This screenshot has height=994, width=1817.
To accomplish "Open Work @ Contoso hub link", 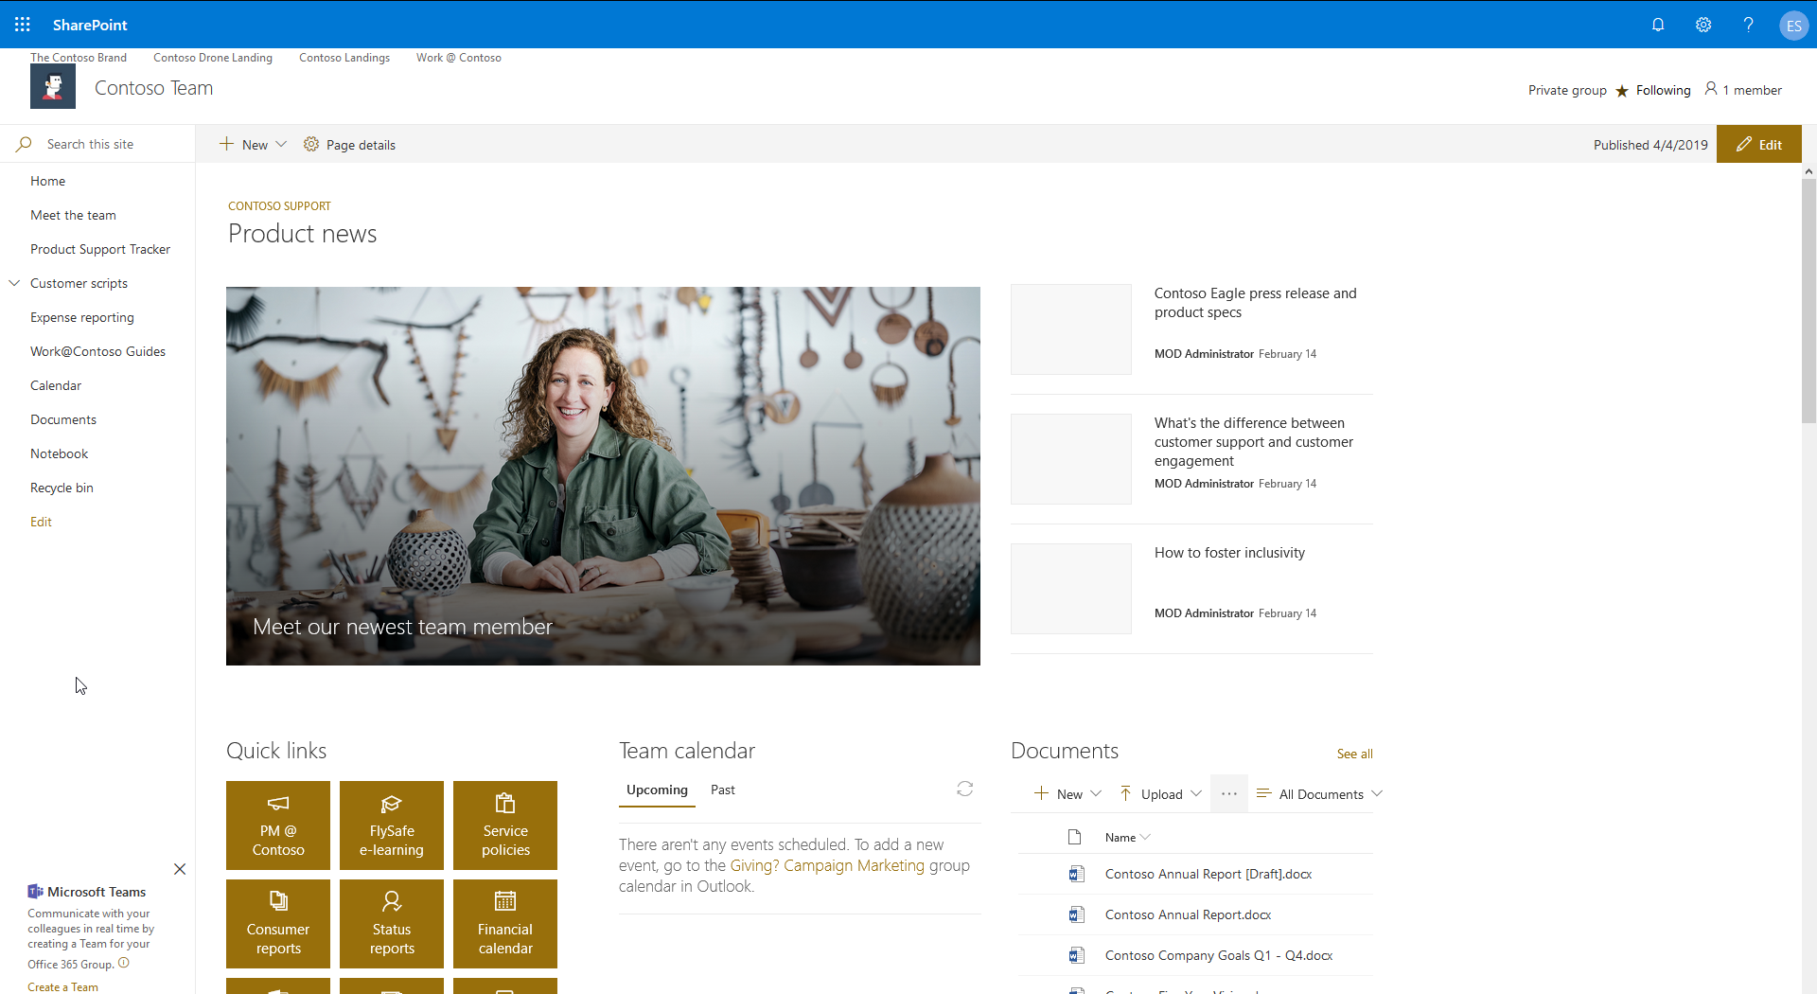I will pos(459,58).
